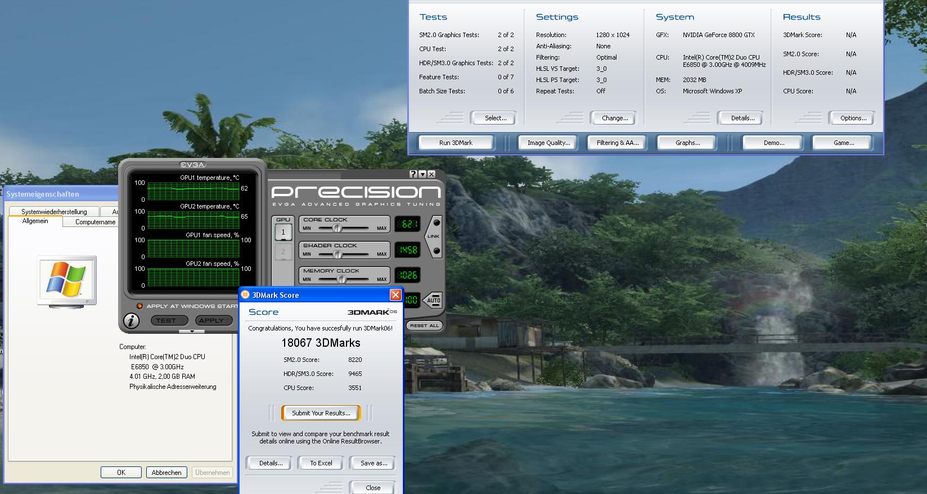Click the NVIDIA GeForce 8800 GTX text
The width and height of the screenshot is (927, 494).
click(x=719, y=35)
